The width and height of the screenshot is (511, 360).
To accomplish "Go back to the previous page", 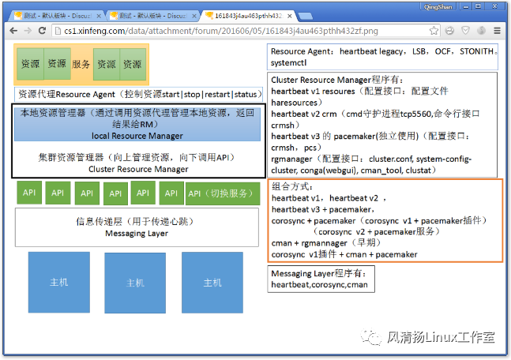I will point(13,31).
